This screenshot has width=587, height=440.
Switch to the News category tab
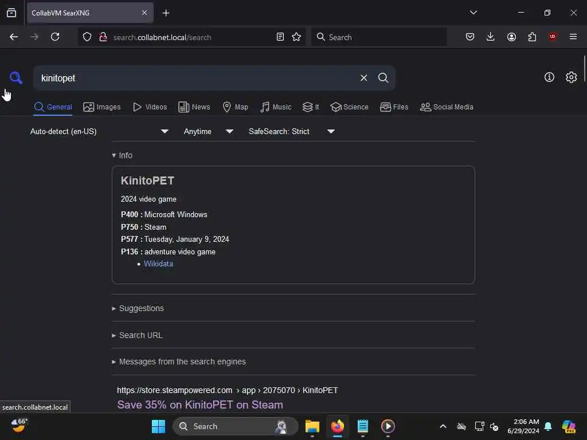pyautogui.click(x=194, y=107)
